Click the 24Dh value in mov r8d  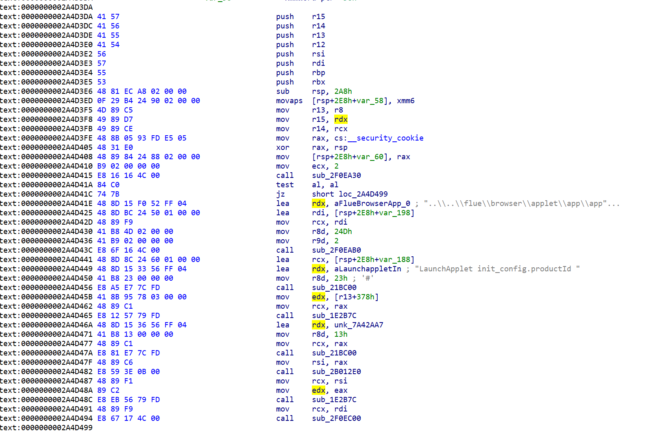pos(343,232)
